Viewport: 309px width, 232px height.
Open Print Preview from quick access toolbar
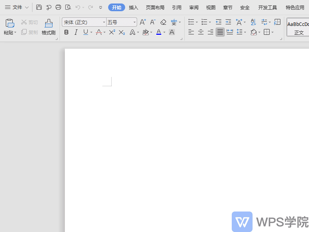pos(68,7)
